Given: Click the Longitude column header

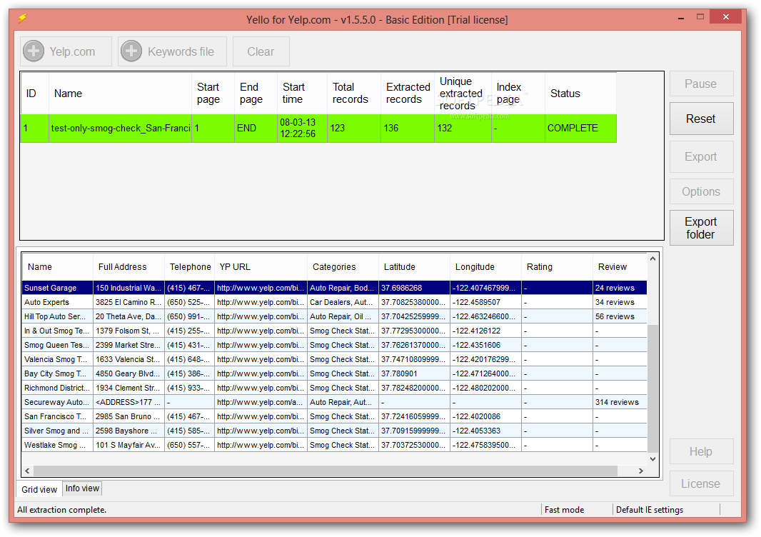Looking at the screenshot, I should tap(485, 266).
